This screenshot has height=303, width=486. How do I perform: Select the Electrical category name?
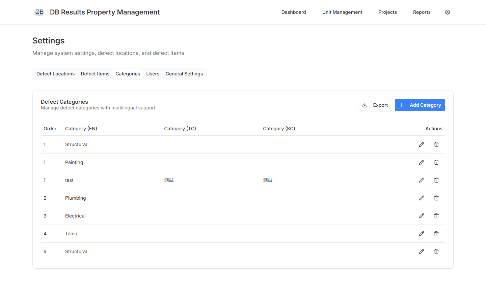pyautogui.click(x=75, y=216)
